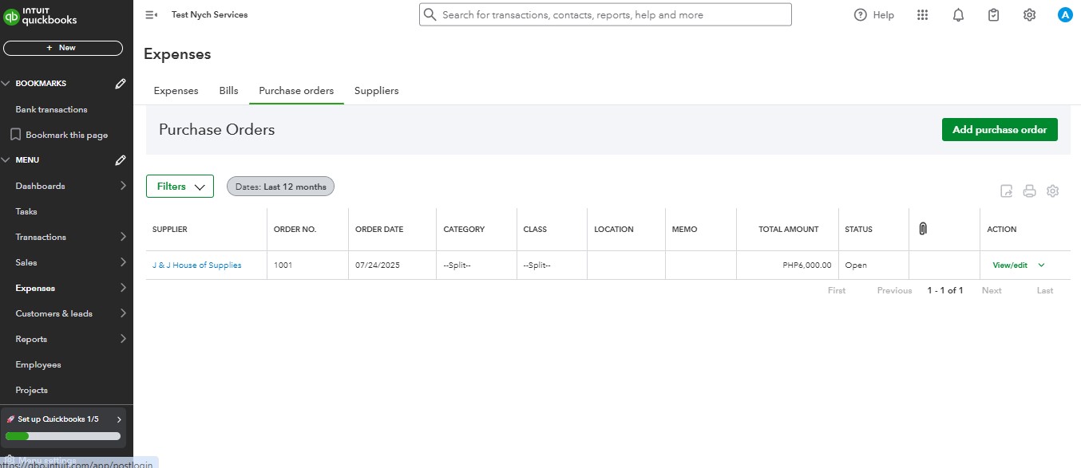Sort by STATUS column header
This screenshot has height=468, width=1081.
(859, 229)
